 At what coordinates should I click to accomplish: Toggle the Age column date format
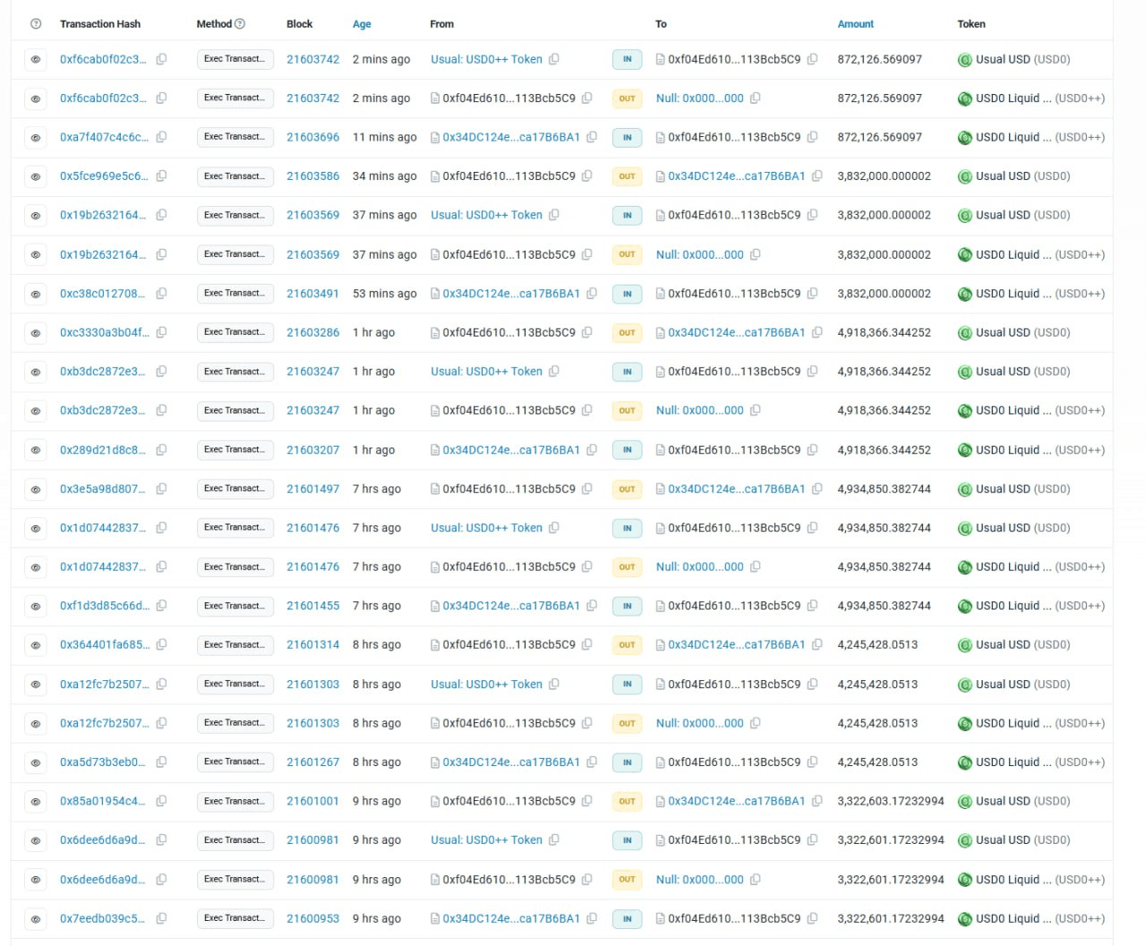pyautogui.click(x=362, y=24)
